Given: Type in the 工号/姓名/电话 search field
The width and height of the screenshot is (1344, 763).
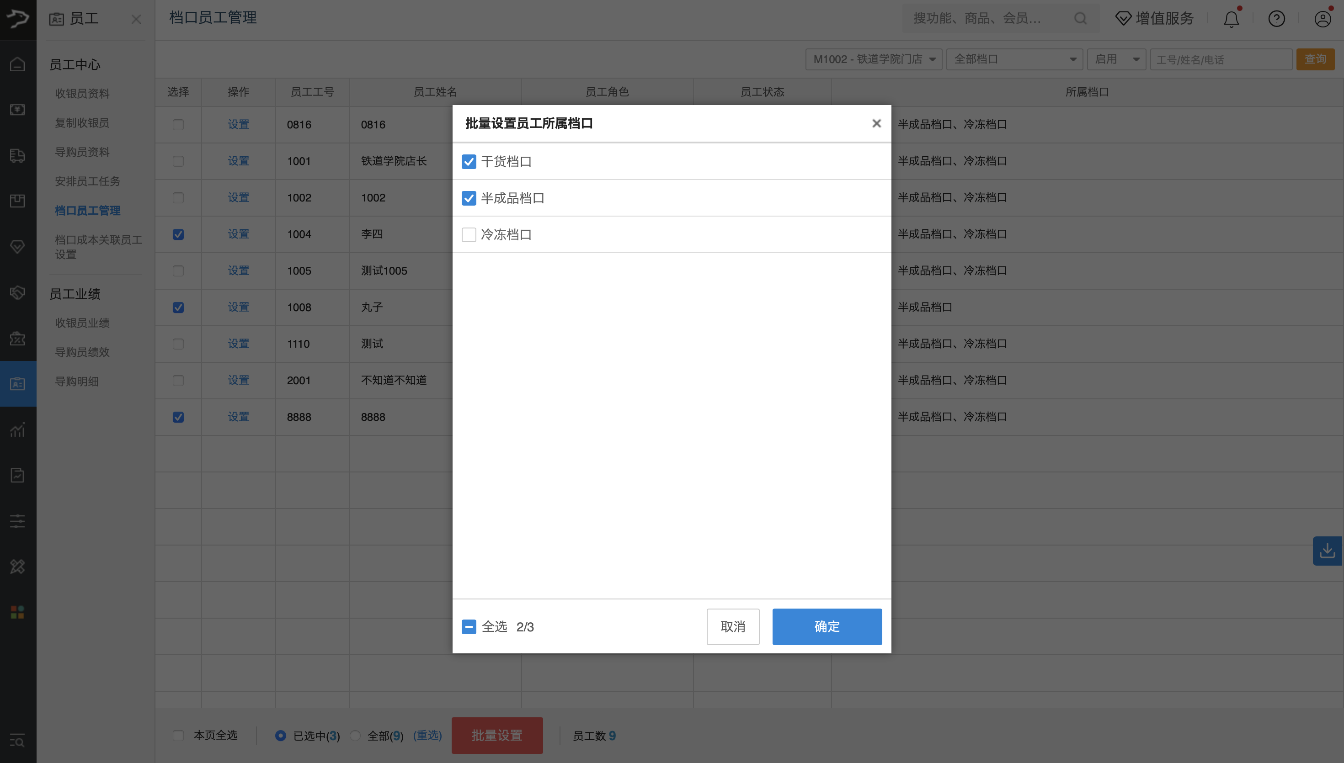Looking at the screenshot, I should tap(1221, 59).
